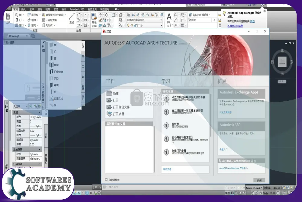Open the 未保存的图层状态 dropdown

144,20
